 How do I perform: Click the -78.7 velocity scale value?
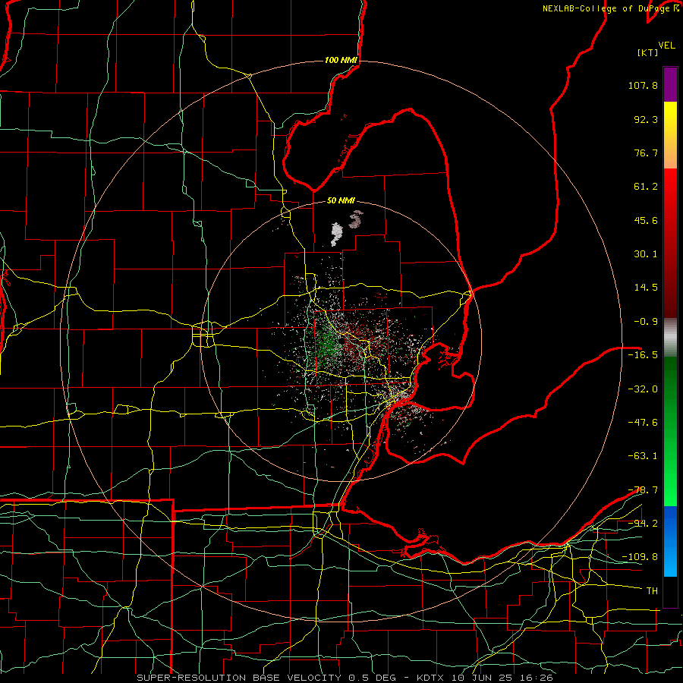[643, 490]
